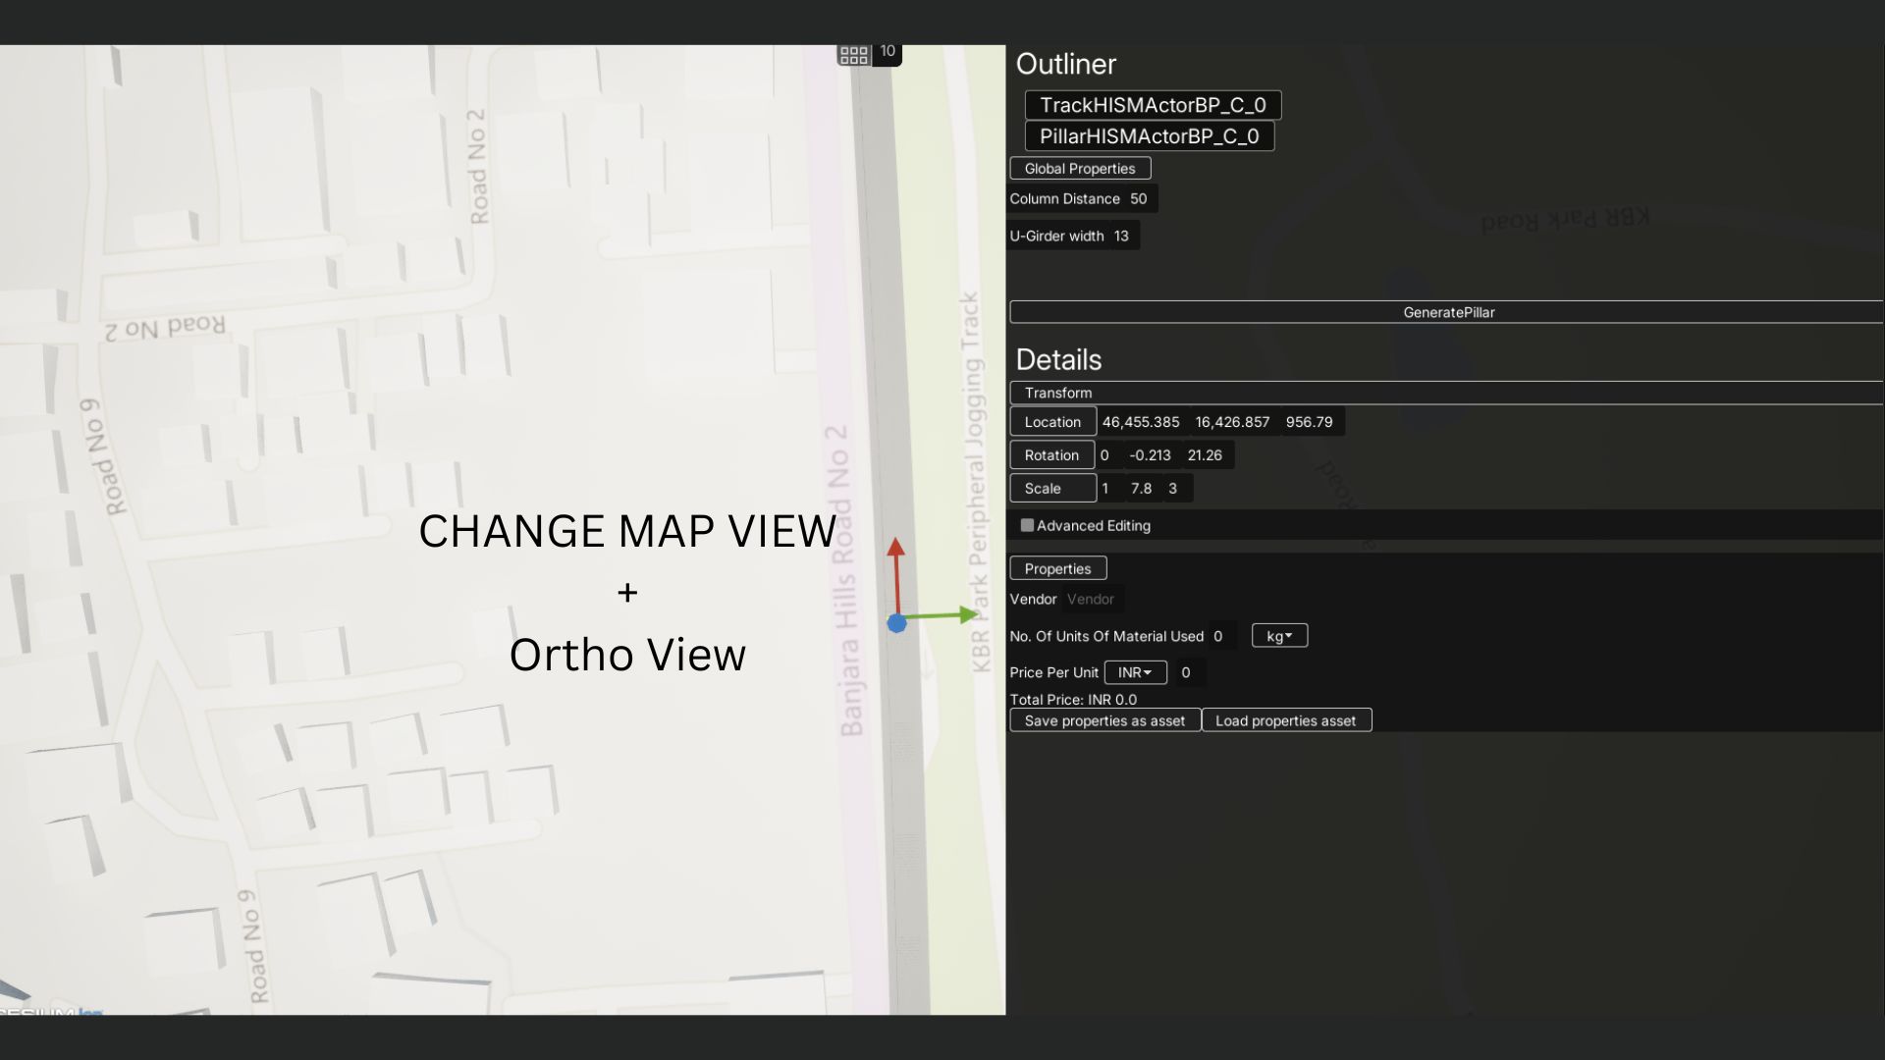This screenshot has height=1060, width=1885.
Task: Click the U-Girder width value field
Action: pos(1122,236)
